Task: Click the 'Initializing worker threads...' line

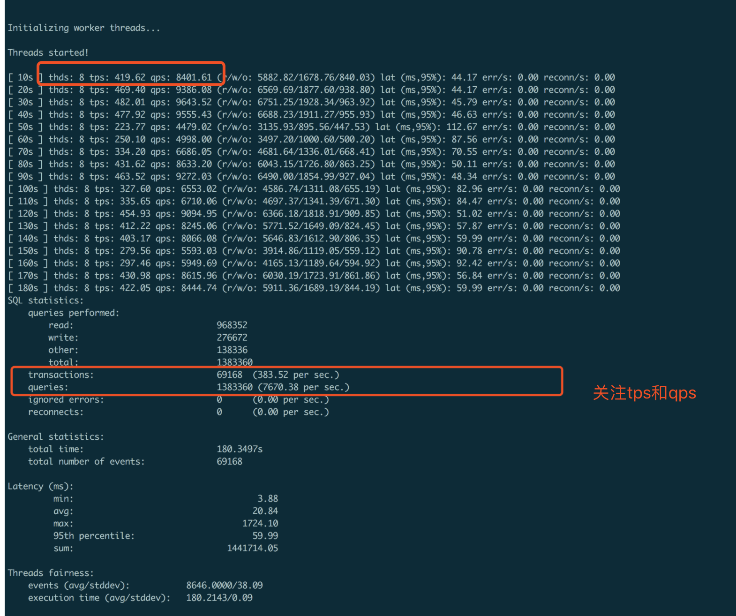Action: point(83,28)
